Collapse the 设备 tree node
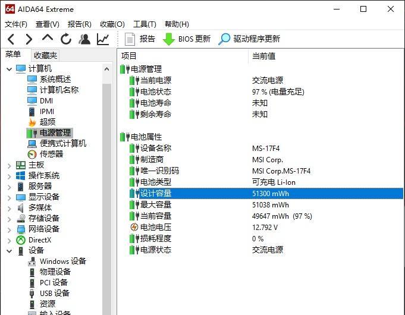405x315 pixels. pos(10,251)
